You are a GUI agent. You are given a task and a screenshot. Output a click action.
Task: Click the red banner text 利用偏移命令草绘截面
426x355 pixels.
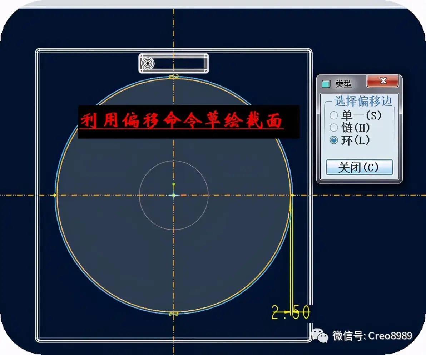click(182, 121)
